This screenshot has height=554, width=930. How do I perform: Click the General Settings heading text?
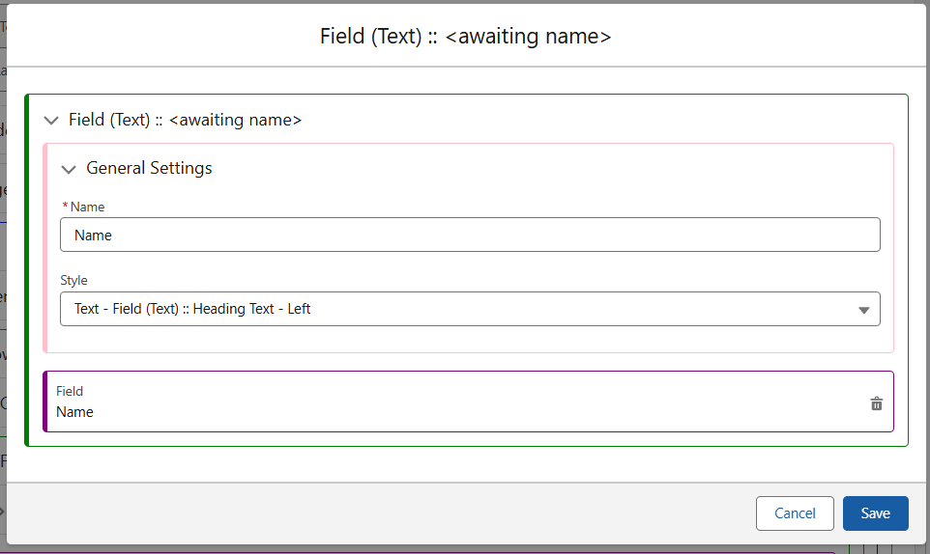pyautogui.click(x=149, y=168)
